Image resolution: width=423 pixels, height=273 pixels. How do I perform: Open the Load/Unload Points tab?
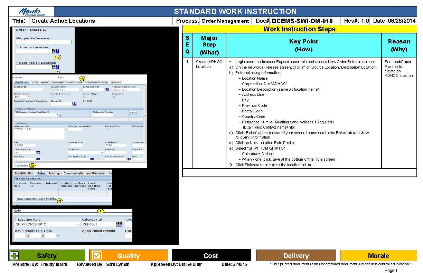(x=97, y=82)
